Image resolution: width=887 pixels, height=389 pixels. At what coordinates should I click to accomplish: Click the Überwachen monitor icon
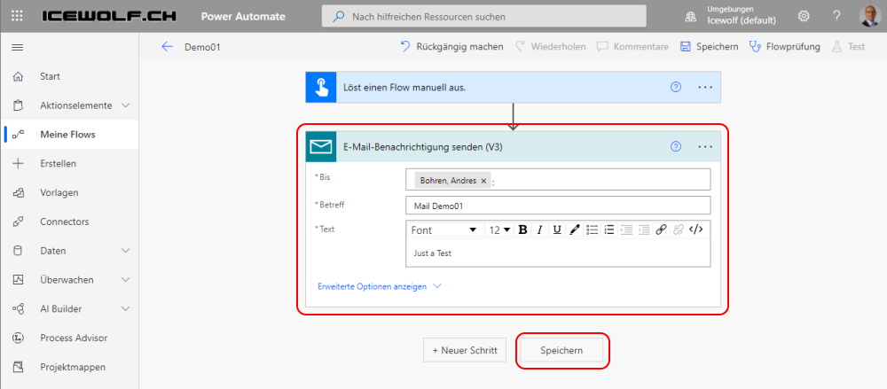tap(18, 280)
